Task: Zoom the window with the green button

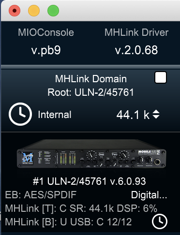Action: point(53,11)
